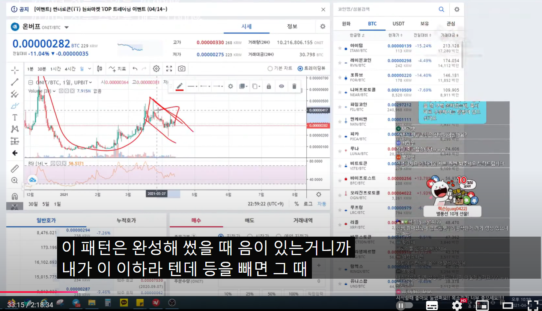Click the calculator icon in taskbar
This screenshot has height=311, width=542.
pos(108,302)
